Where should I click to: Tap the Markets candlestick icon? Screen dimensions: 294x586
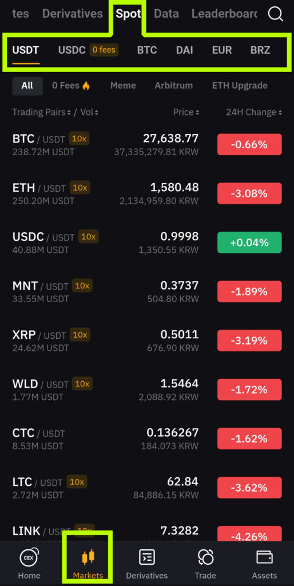(x=88, y=557)
